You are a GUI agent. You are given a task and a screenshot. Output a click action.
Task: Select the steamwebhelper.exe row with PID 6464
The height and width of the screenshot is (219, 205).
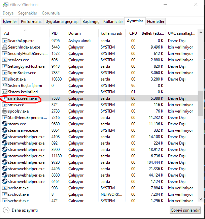point(99,182)
